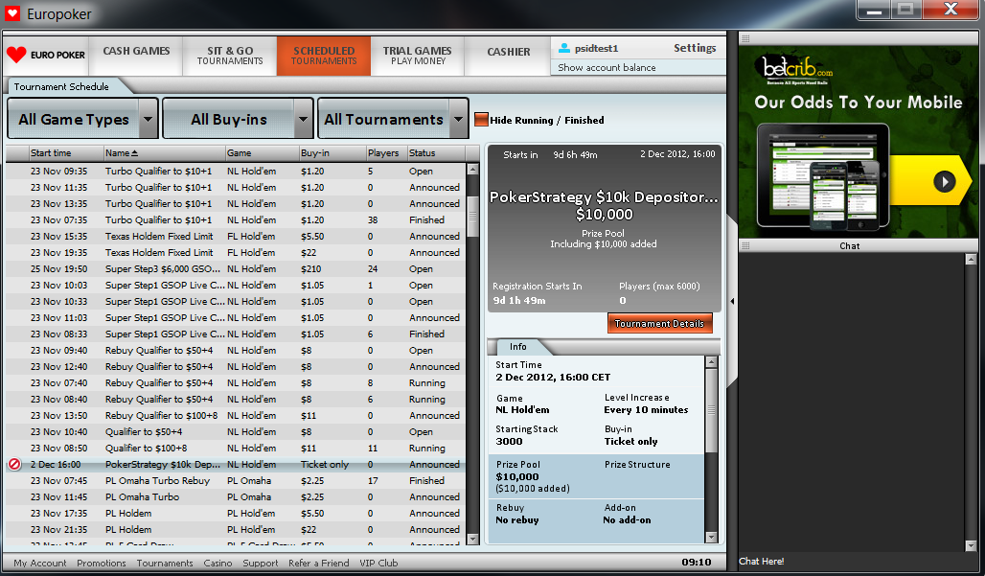Sort by the Buy-in column header
Viewport: 985px width, 576px height.
point(332,153)
